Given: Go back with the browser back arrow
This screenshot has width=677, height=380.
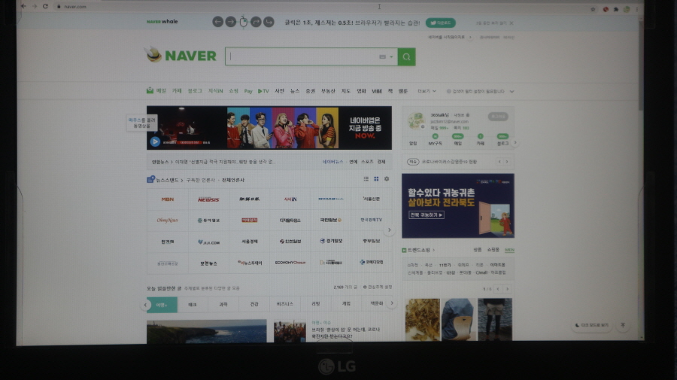Looking at the screenshot, I should coord(23,6).
